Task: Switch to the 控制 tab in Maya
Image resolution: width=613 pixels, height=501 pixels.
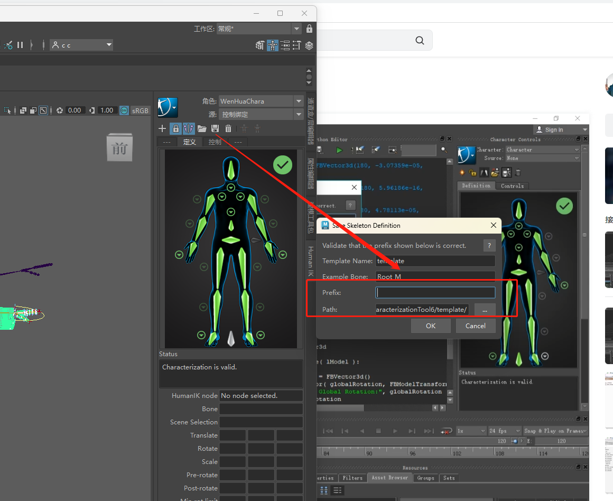Action: (215, 142)
